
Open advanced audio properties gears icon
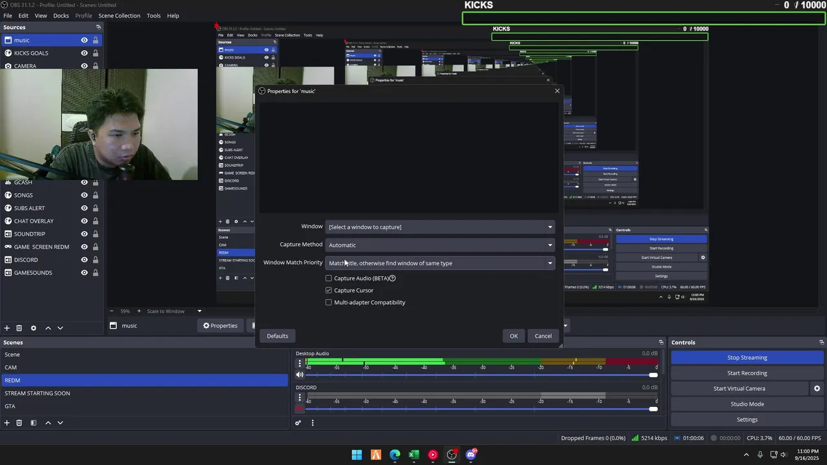coord(298,423)
